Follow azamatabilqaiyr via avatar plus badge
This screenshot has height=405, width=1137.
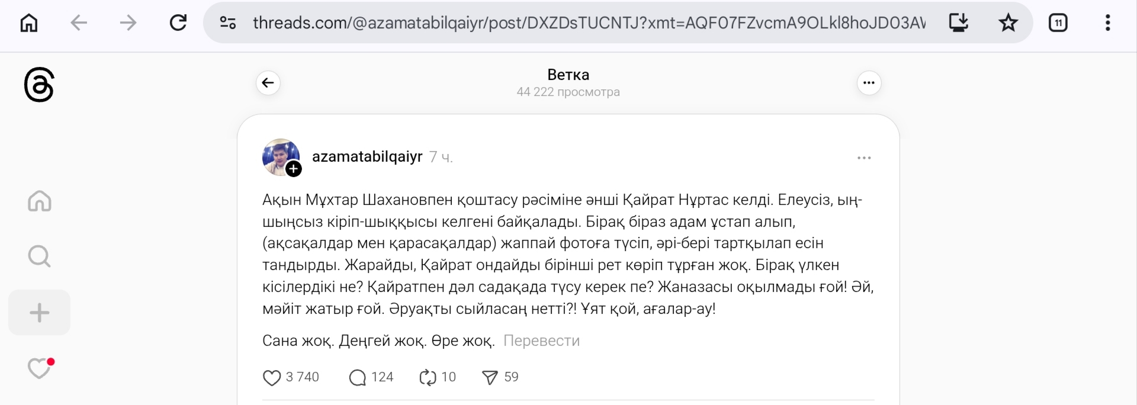coord(294,169)
